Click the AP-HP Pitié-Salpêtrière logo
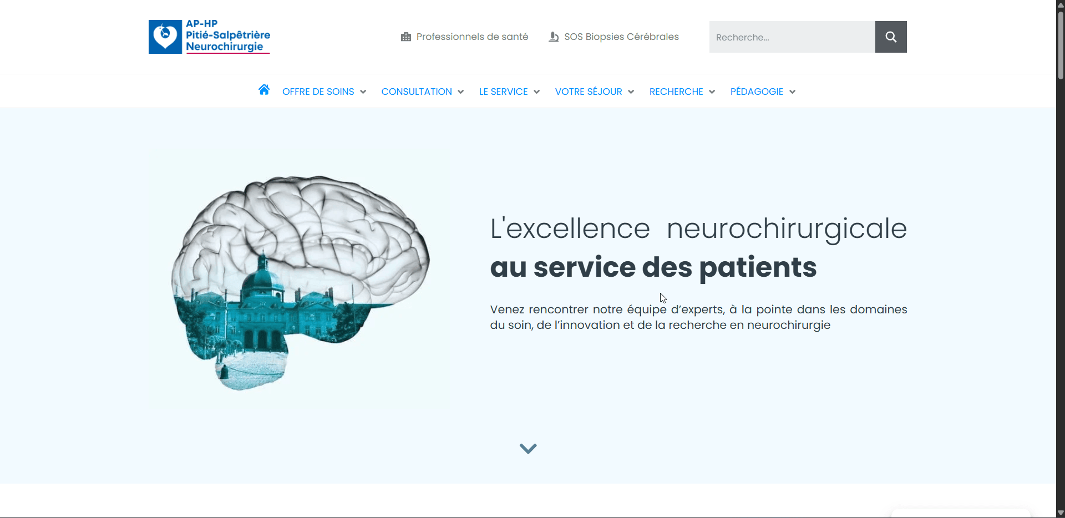Screen dimensions: 1065x518 tap(209, 37)
